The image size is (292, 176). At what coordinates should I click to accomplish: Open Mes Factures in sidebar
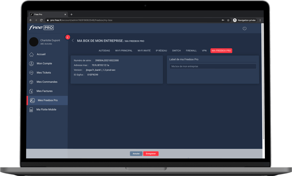click(45, 91)
